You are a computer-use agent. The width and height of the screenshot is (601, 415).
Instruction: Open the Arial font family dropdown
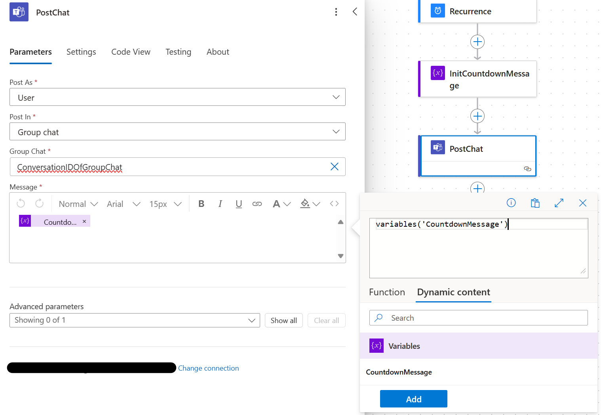[x=124, y=204]
